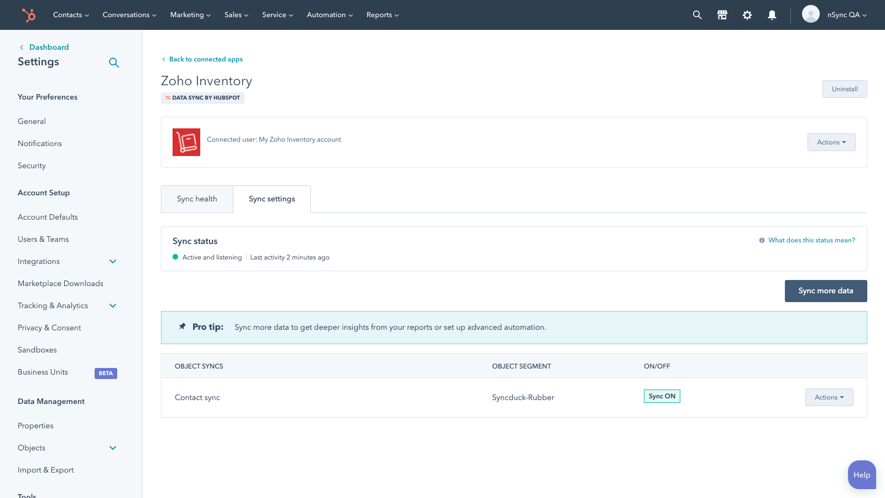Click the info icon near sync status
Image resolution: width=885 pixels, height=498 pixels.
pos(761,240)
